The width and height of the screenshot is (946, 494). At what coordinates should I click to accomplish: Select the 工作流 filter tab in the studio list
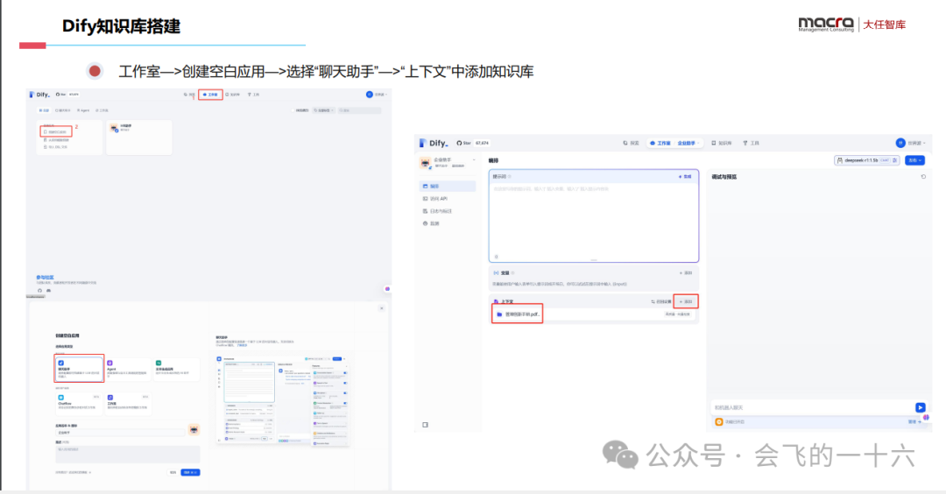(x=102, y=110)
